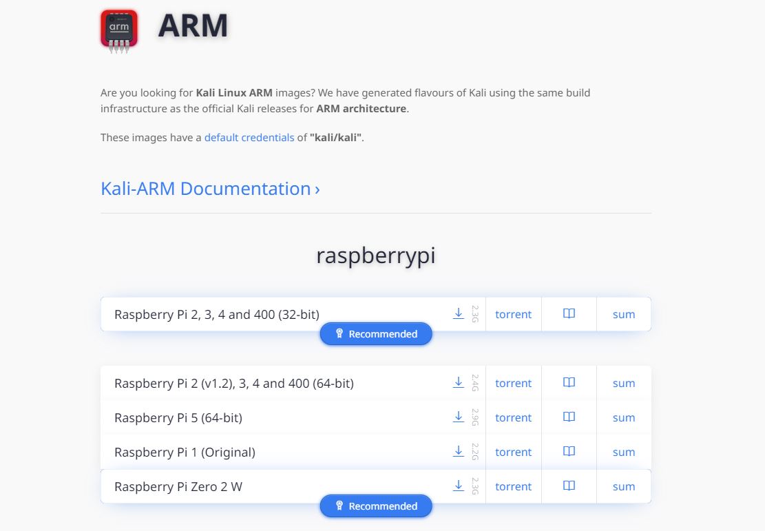Click the 'Raspberry Pi Zero 2 W' label
The height and width of the screenshot is (531, 765).
coord(178,487)
